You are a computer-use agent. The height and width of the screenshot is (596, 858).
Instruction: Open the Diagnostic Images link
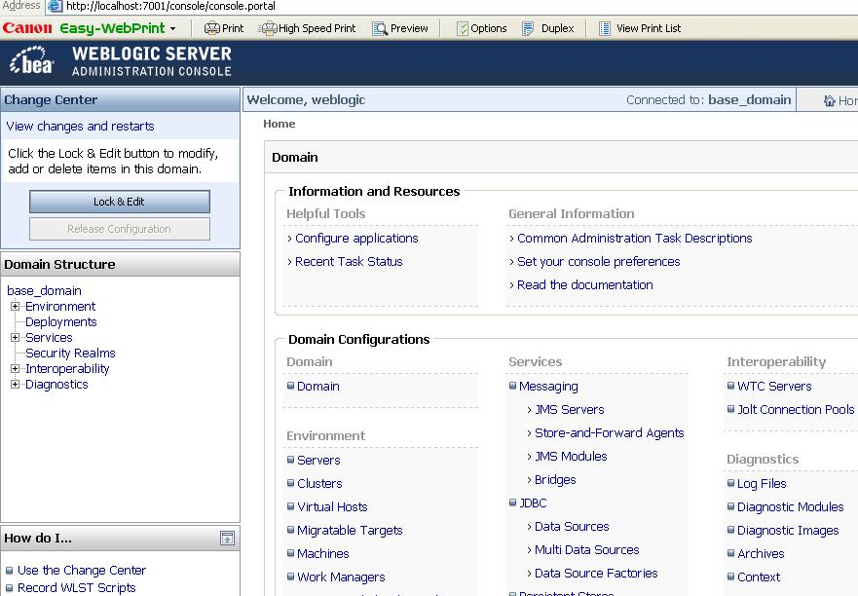[x=788, y=531]
